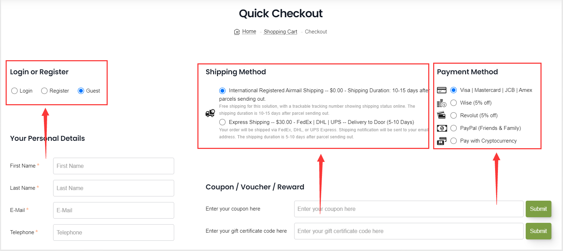The image size is (563, 251).
Task: Select the Register radio option
Action: coord(44,91)
